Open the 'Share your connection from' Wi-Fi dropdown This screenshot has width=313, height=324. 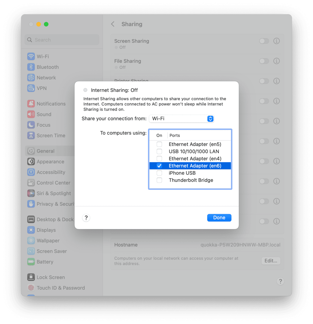(x=181, y=119)
